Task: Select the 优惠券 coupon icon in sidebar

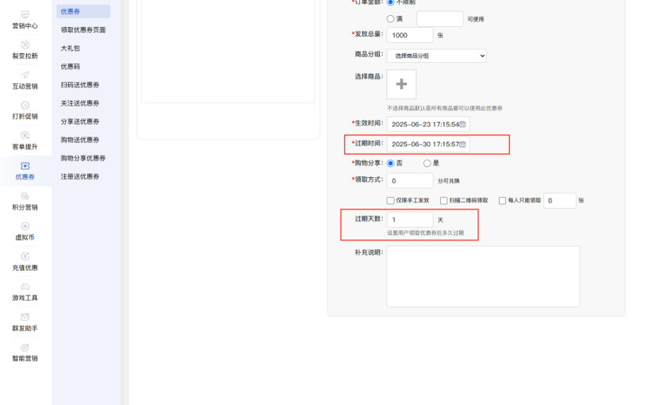Action: 25,166
